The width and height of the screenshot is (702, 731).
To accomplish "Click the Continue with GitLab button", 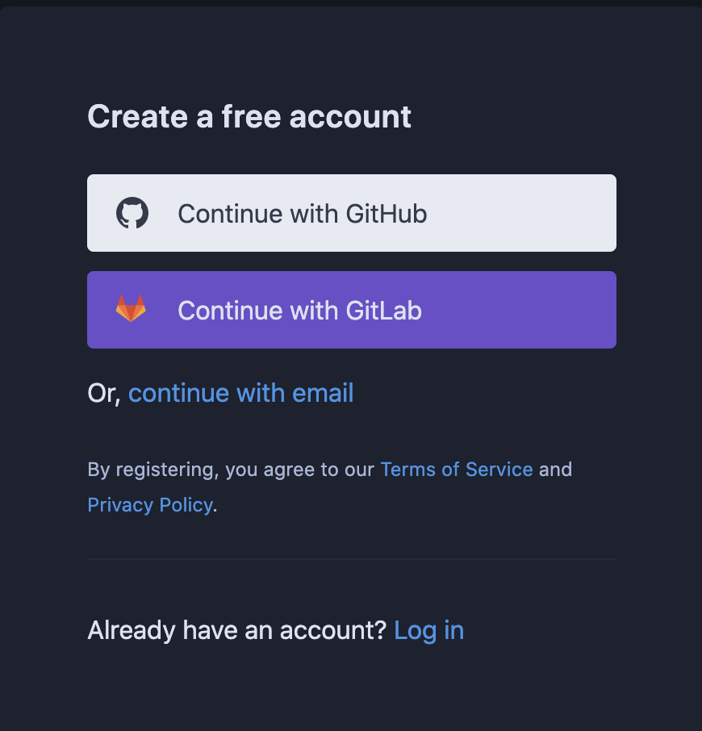I will pos(351,310).
